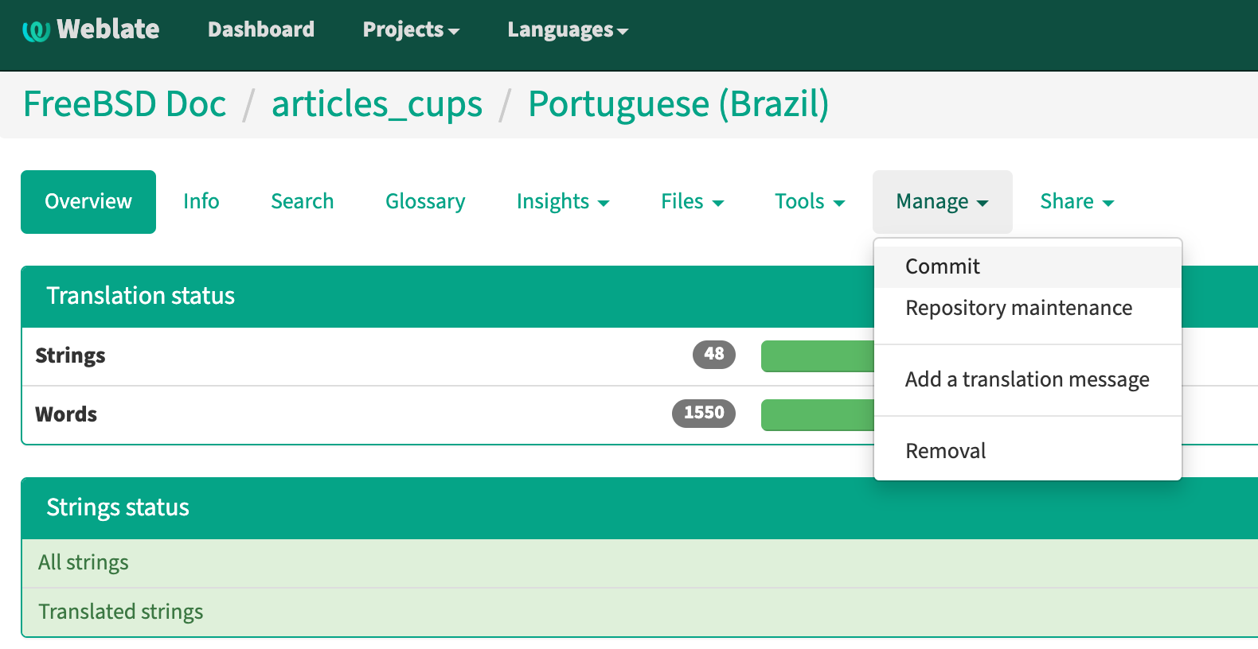Go to the articles_cups component breadcrumb

coord(377,104)
